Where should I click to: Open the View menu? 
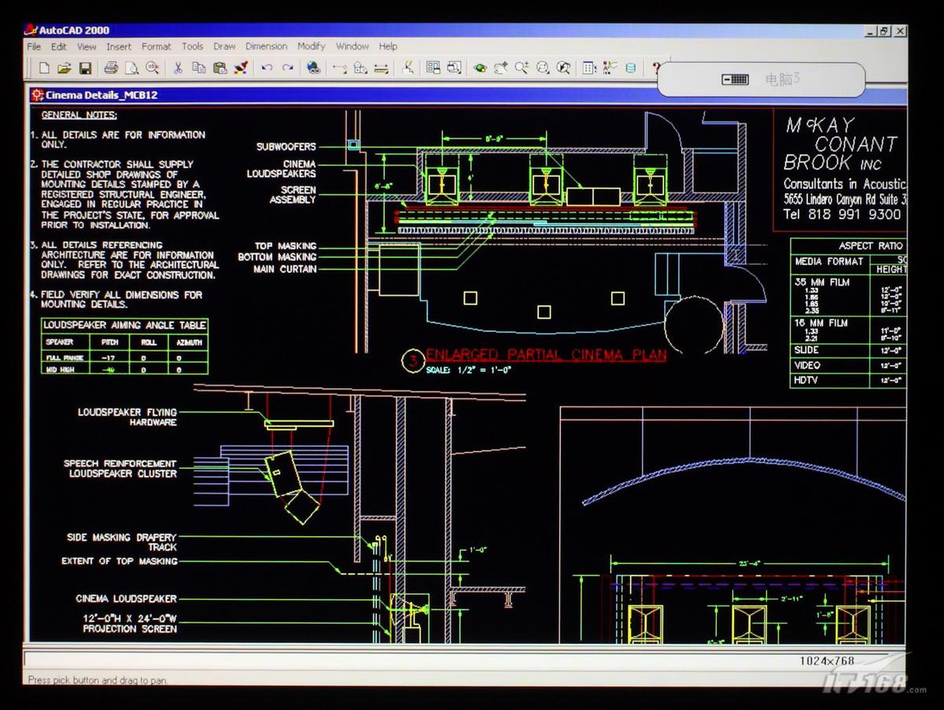87,47
